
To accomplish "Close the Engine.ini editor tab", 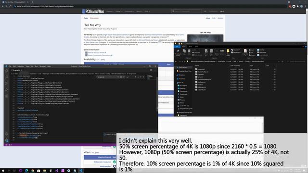I will pyautogui.click(x=22, y=70).
